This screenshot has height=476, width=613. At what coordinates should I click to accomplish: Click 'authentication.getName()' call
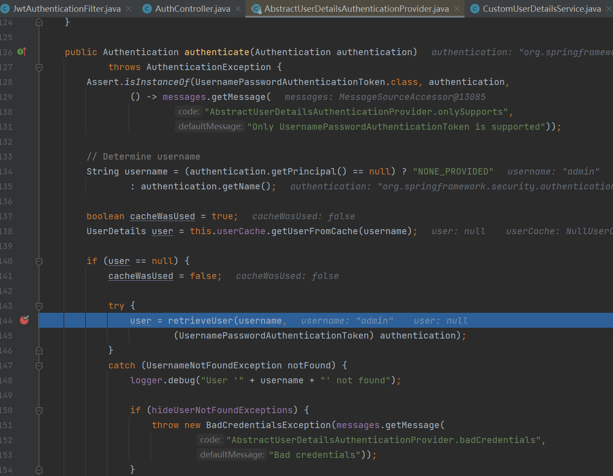click(x=206, y=186)
